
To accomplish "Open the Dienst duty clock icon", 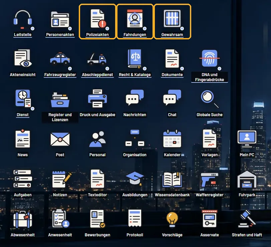I will coord(23,99).
